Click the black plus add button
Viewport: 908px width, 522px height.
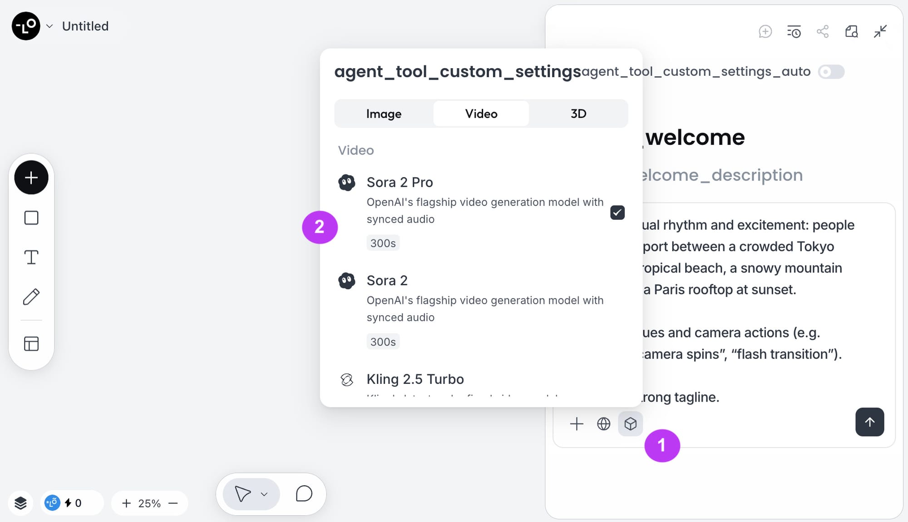tap(31, 178)
